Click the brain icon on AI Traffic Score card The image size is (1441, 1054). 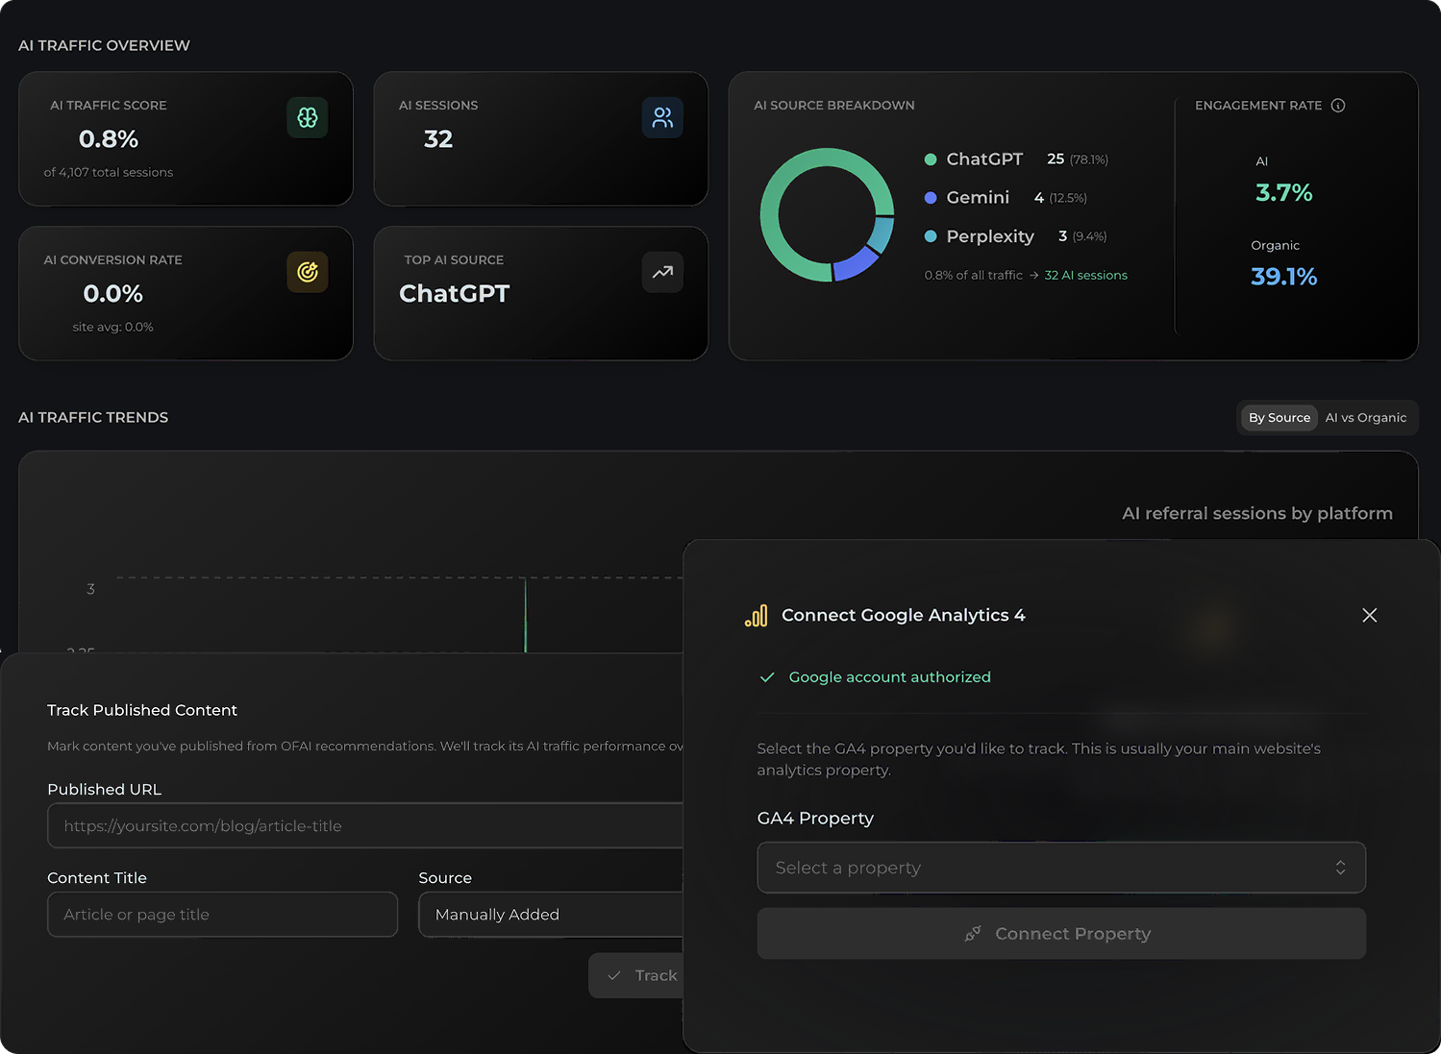308,117
